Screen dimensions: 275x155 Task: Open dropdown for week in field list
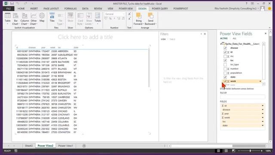pos(260,81)
